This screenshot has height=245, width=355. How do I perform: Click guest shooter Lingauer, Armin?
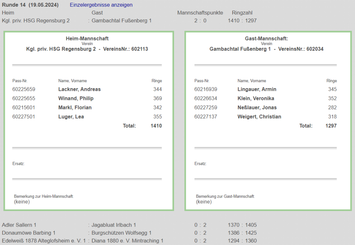pyautogui.click(x=257, y=89)
